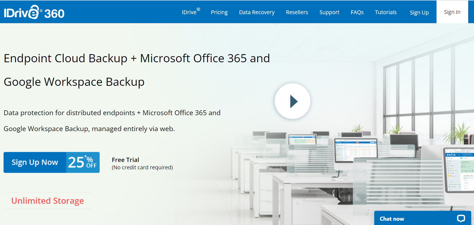Viewport: 474px width, 225px height.
Task: Play the intro video
Action: pos(292,101)
